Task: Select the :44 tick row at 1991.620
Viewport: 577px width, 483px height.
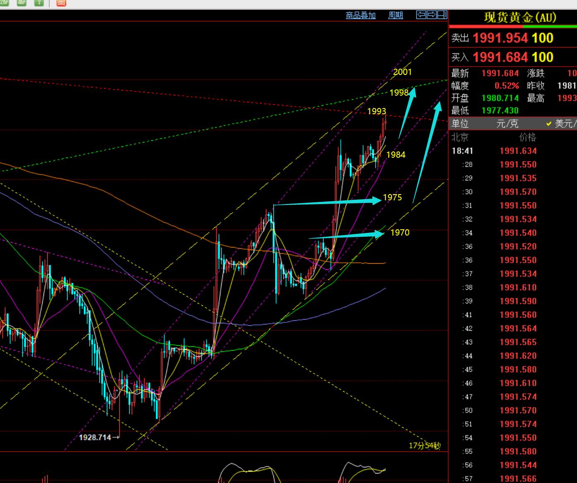Action: click(513, 356)
